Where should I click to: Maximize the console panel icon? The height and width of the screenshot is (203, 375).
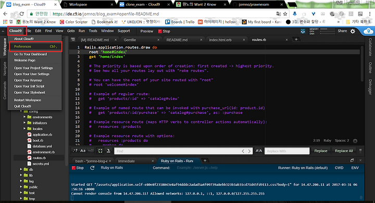[x=352, y=160]
